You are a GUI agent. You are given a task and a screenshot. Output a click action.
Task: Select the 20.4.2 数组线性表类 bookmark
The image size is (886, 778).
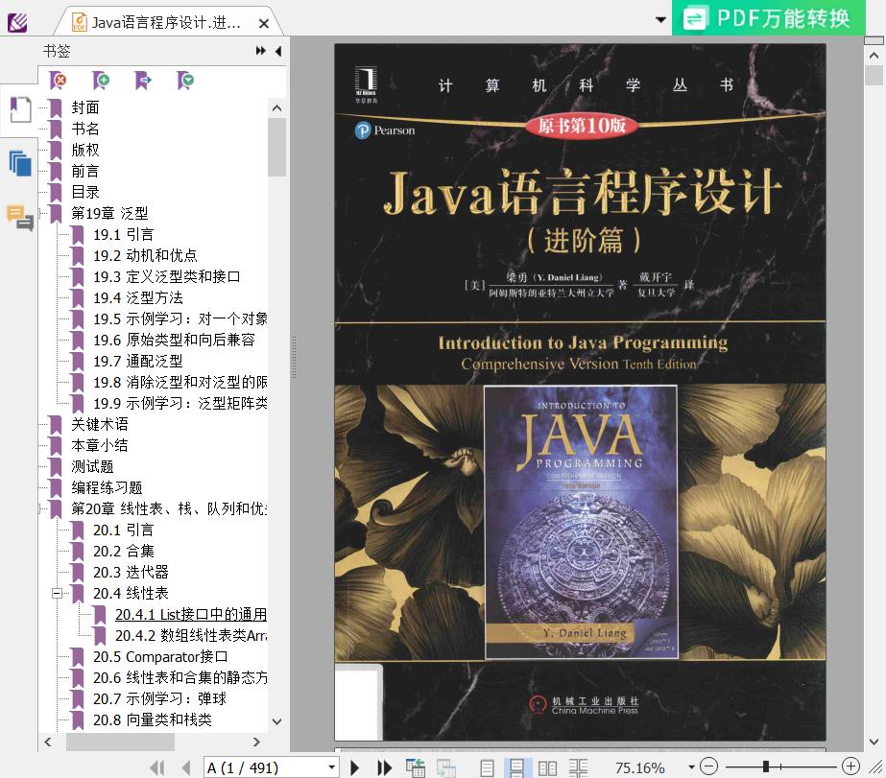(x=191, y=636)
